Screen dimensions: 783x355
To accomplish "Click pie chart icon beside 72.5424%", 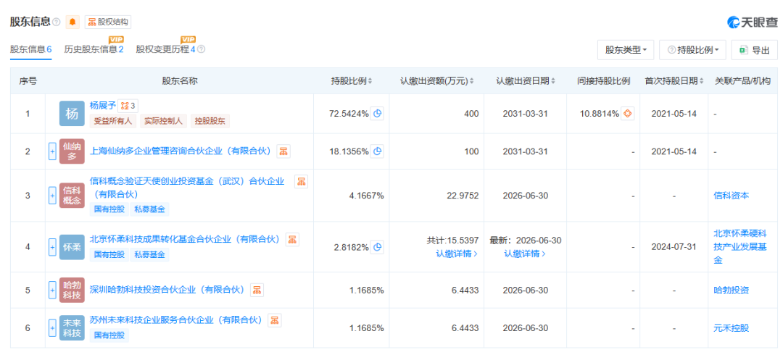I will tap(378, 113).
